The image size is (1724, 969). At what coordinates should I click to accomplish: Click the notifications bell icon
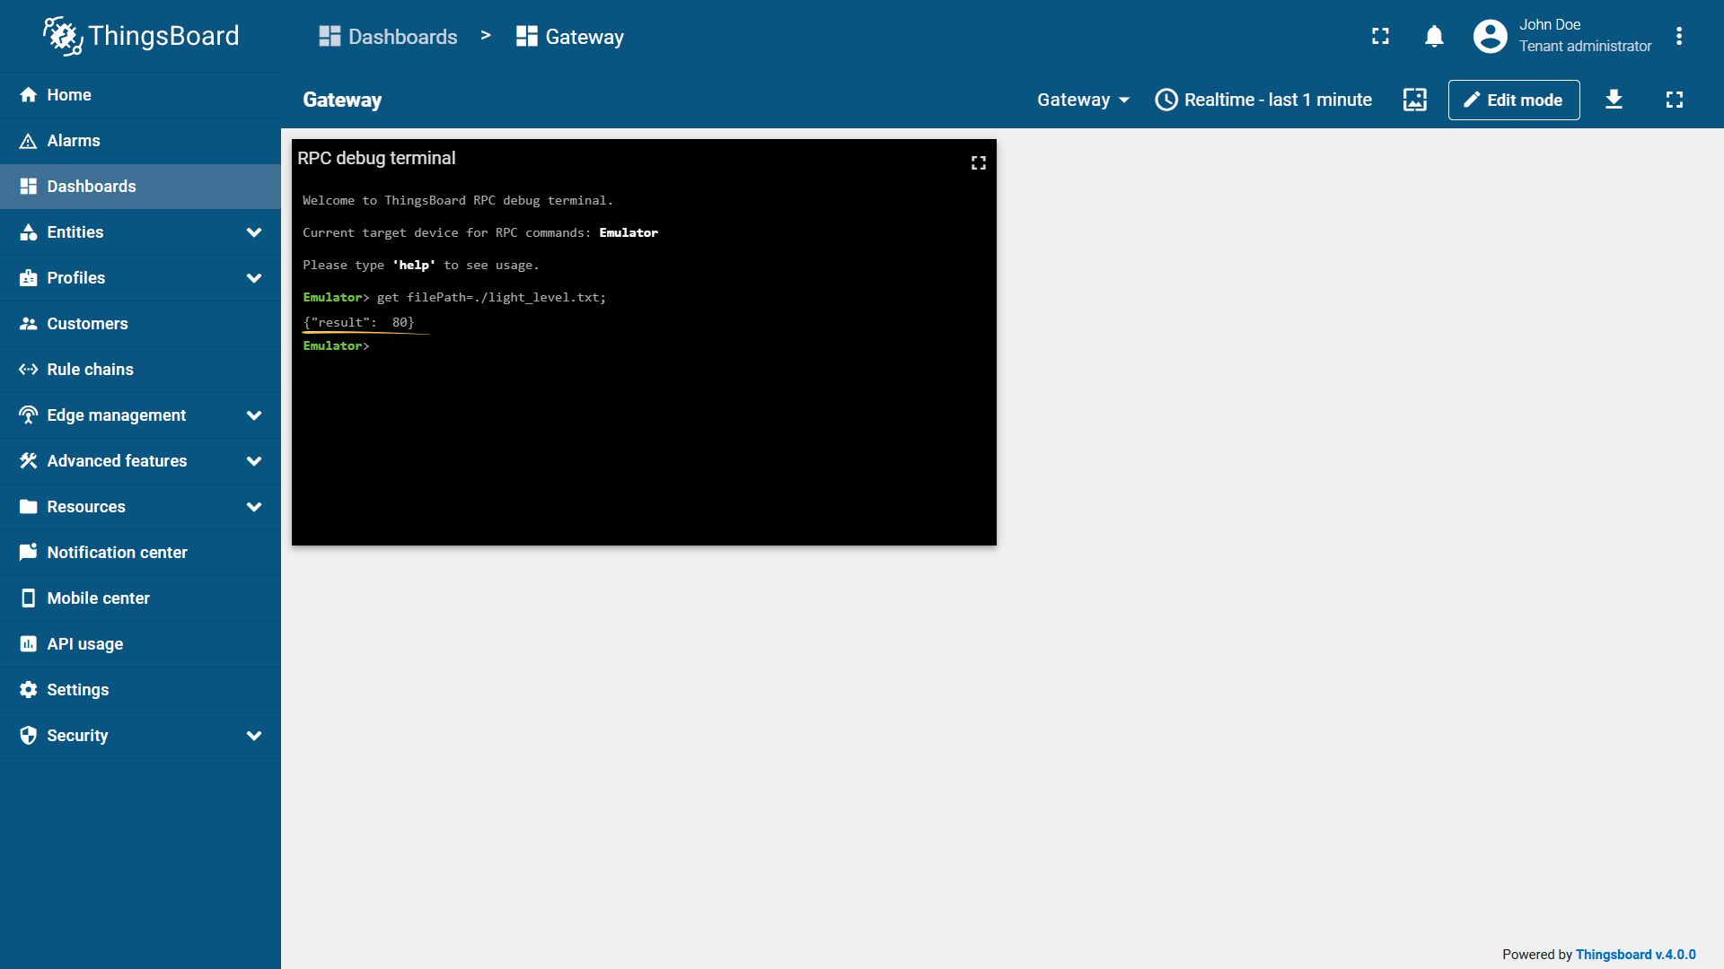point(1434,37)
